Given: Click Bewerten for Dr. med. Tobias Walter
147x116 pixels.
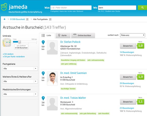Looking at the screenshot, I should [128, 102].
